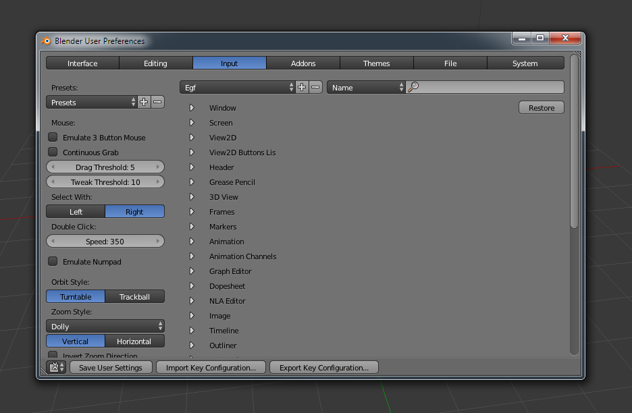Remove mouse preset with minus icon
This screenshot has width=632, height=413.
[x=157, y=103]
